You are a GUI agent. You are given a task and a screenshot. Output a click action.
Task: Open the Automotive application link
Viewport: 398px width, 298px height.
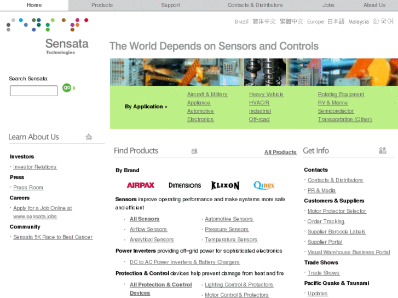[200, 111]
